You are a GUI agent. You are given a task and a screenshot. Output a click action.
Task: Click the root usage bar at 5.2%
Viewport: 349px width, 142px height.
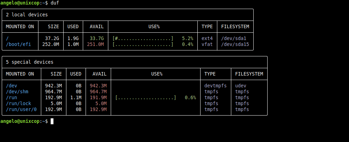pos(143,38)
